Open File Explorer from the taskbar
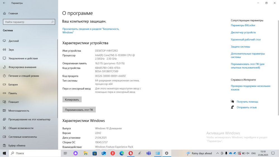The width and height of the screenshot is (279, 157). point(85,153)
